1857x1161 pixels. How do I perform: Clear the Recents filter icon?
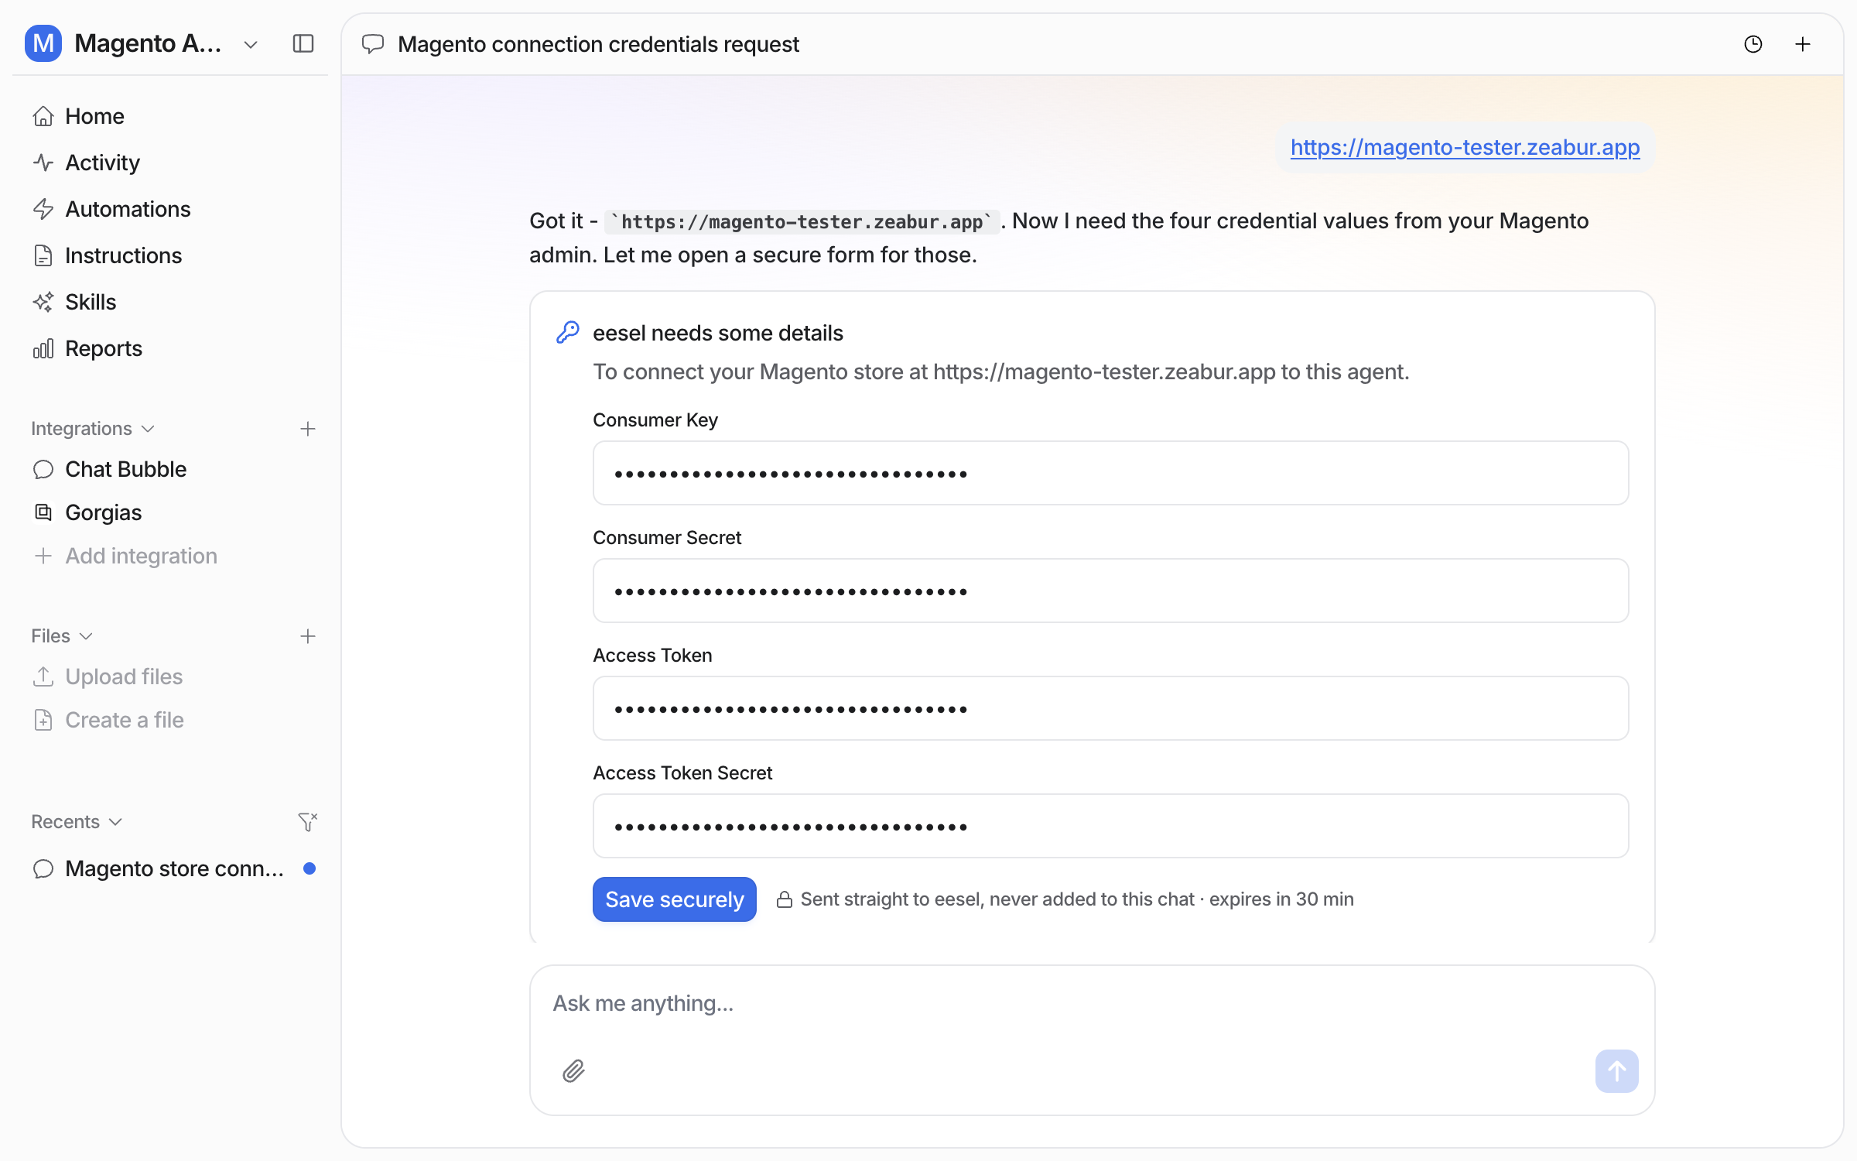308,822
